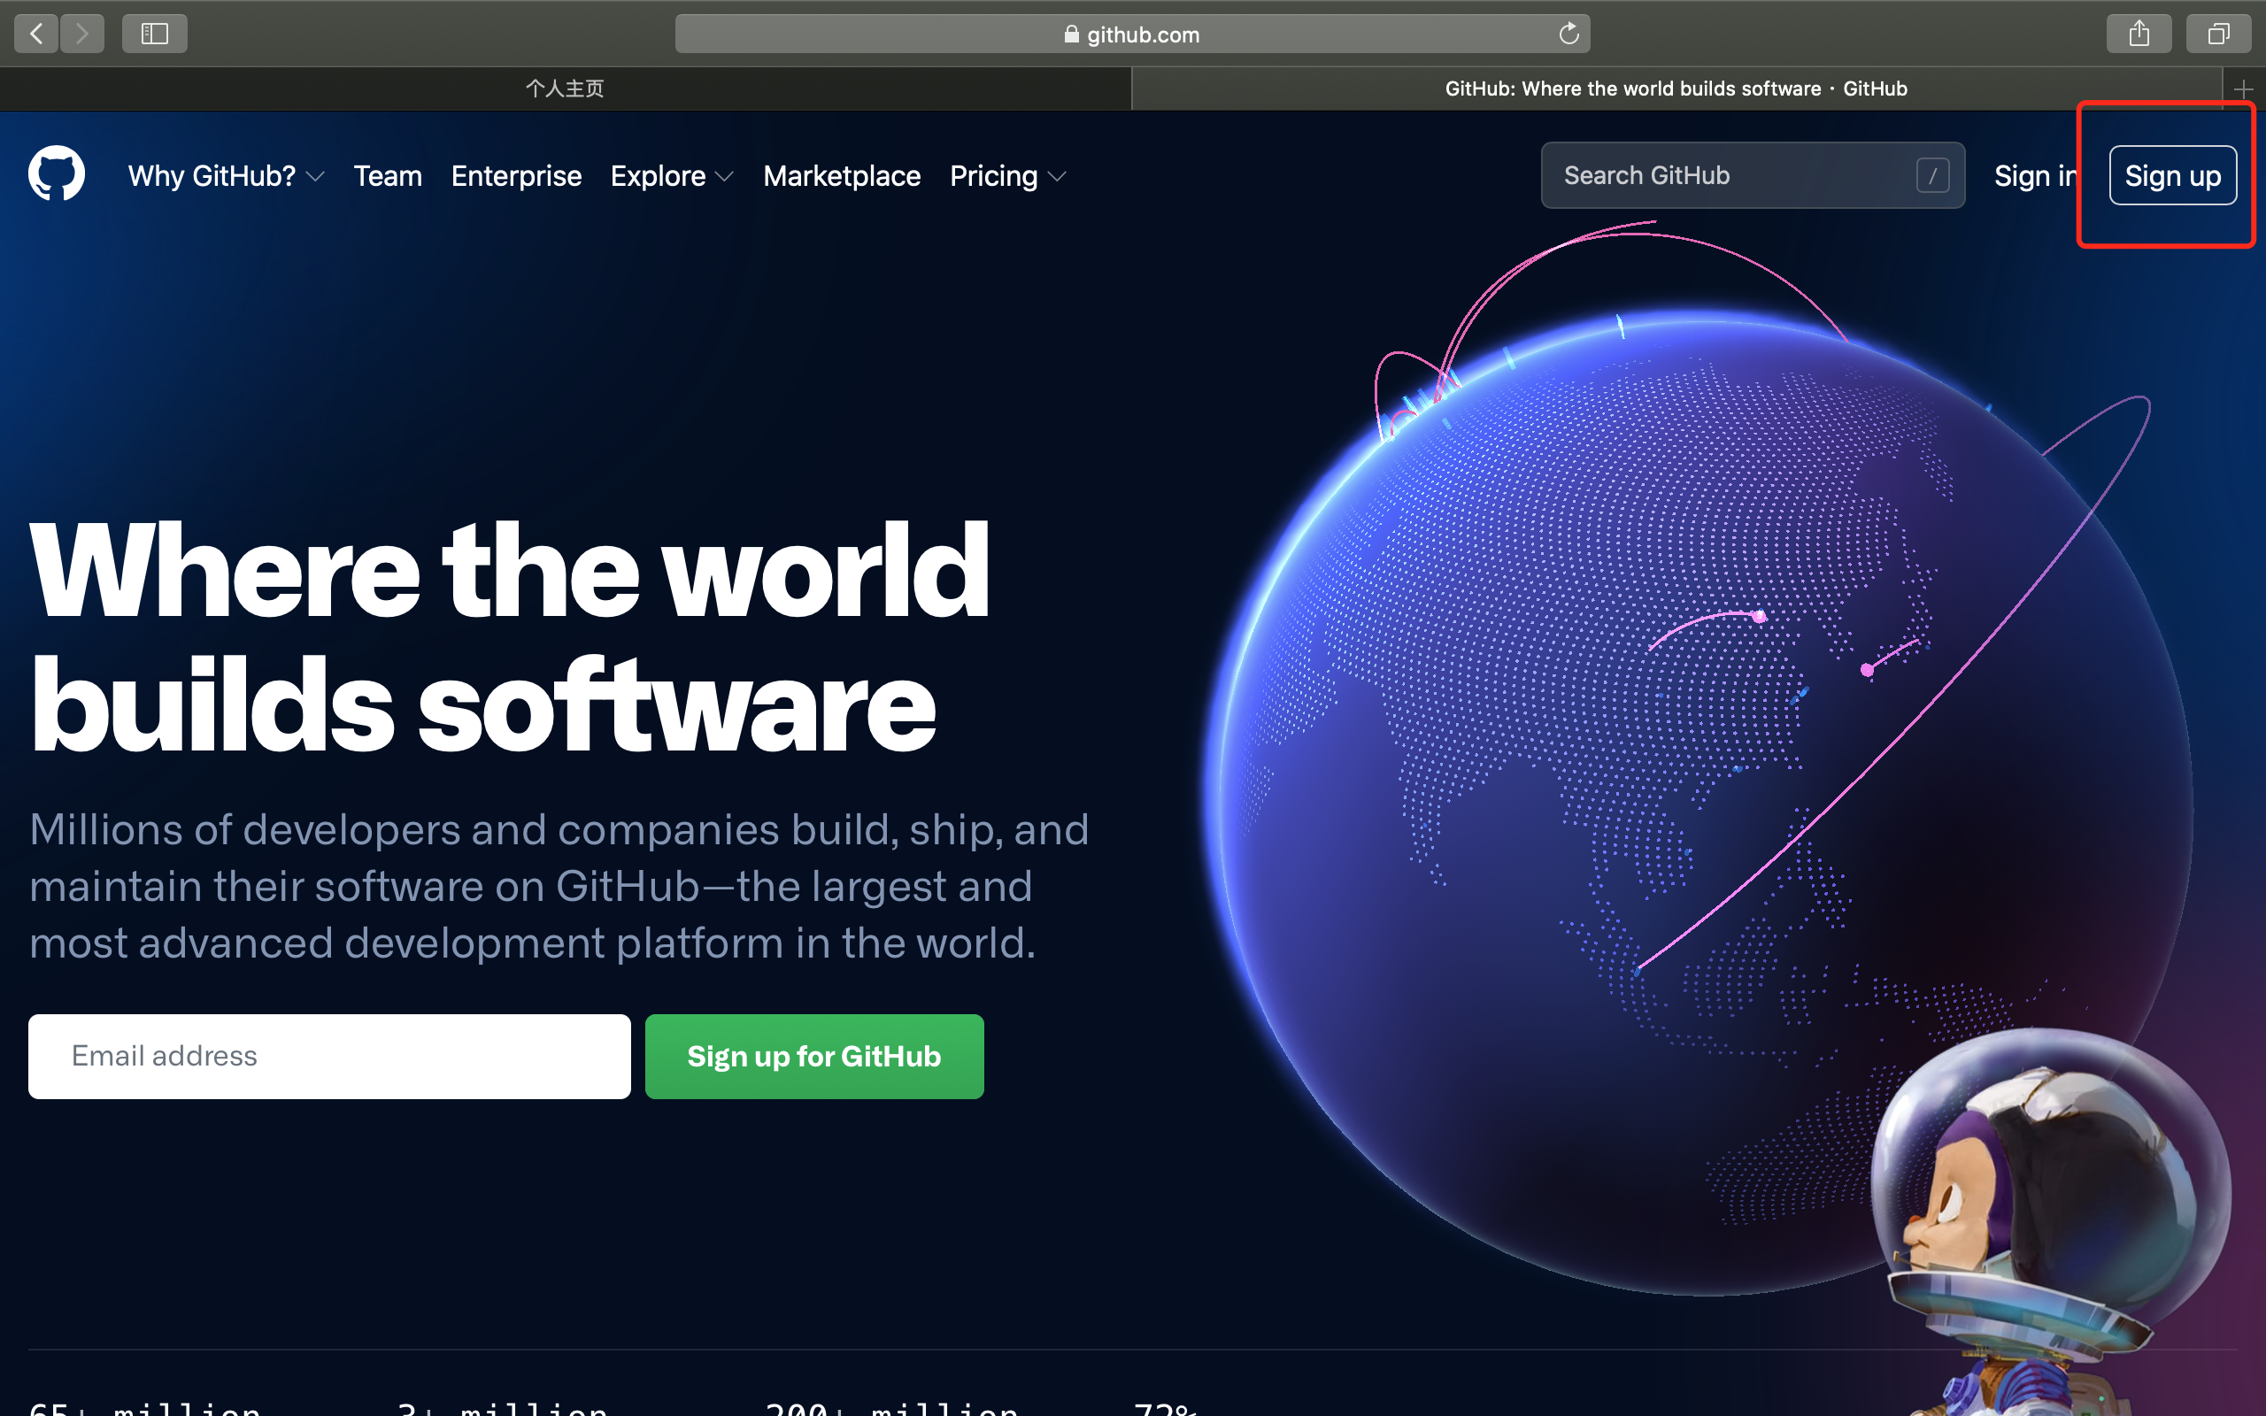Click the tab overview icon
Image resolution: width=2266 pixels, height=1416 pixels.
tap(2219, 33)
